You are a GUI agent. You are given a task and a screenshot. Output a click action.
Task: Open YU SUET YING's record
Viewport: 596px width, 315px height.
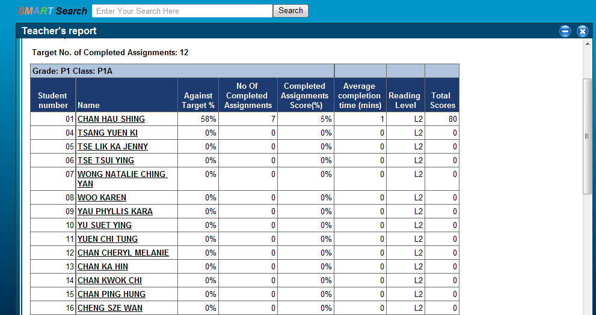105,225
